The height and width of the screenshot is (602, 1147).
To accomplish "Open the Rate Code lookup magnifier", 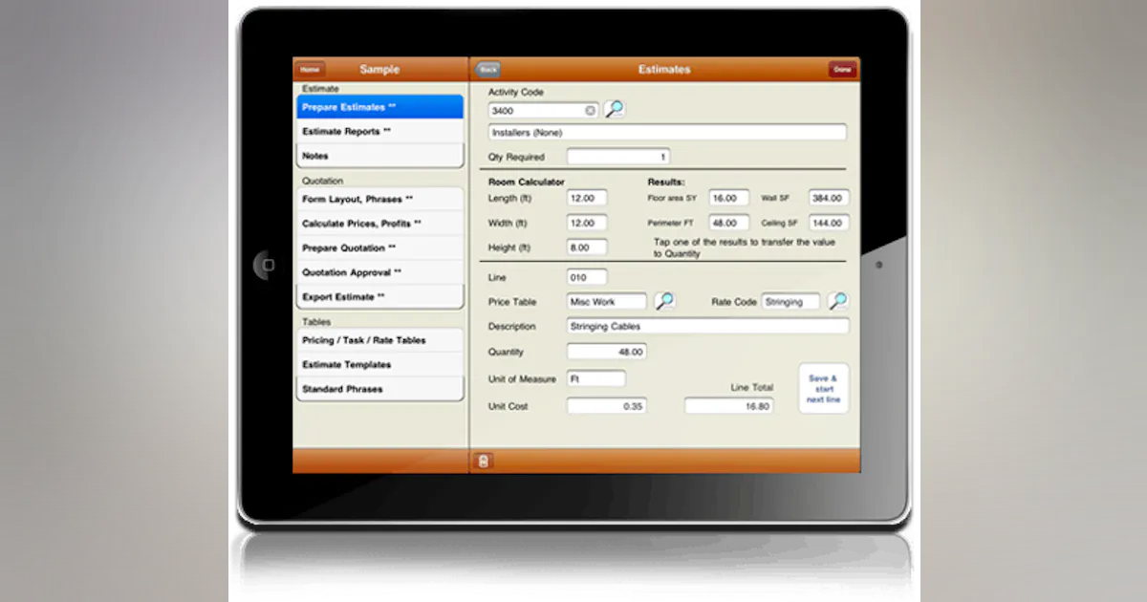I will [x=837, y=302].
